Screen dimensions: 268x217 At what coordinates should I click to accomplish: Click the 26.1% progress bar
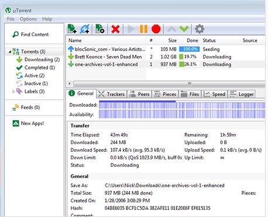pos(190,64)
